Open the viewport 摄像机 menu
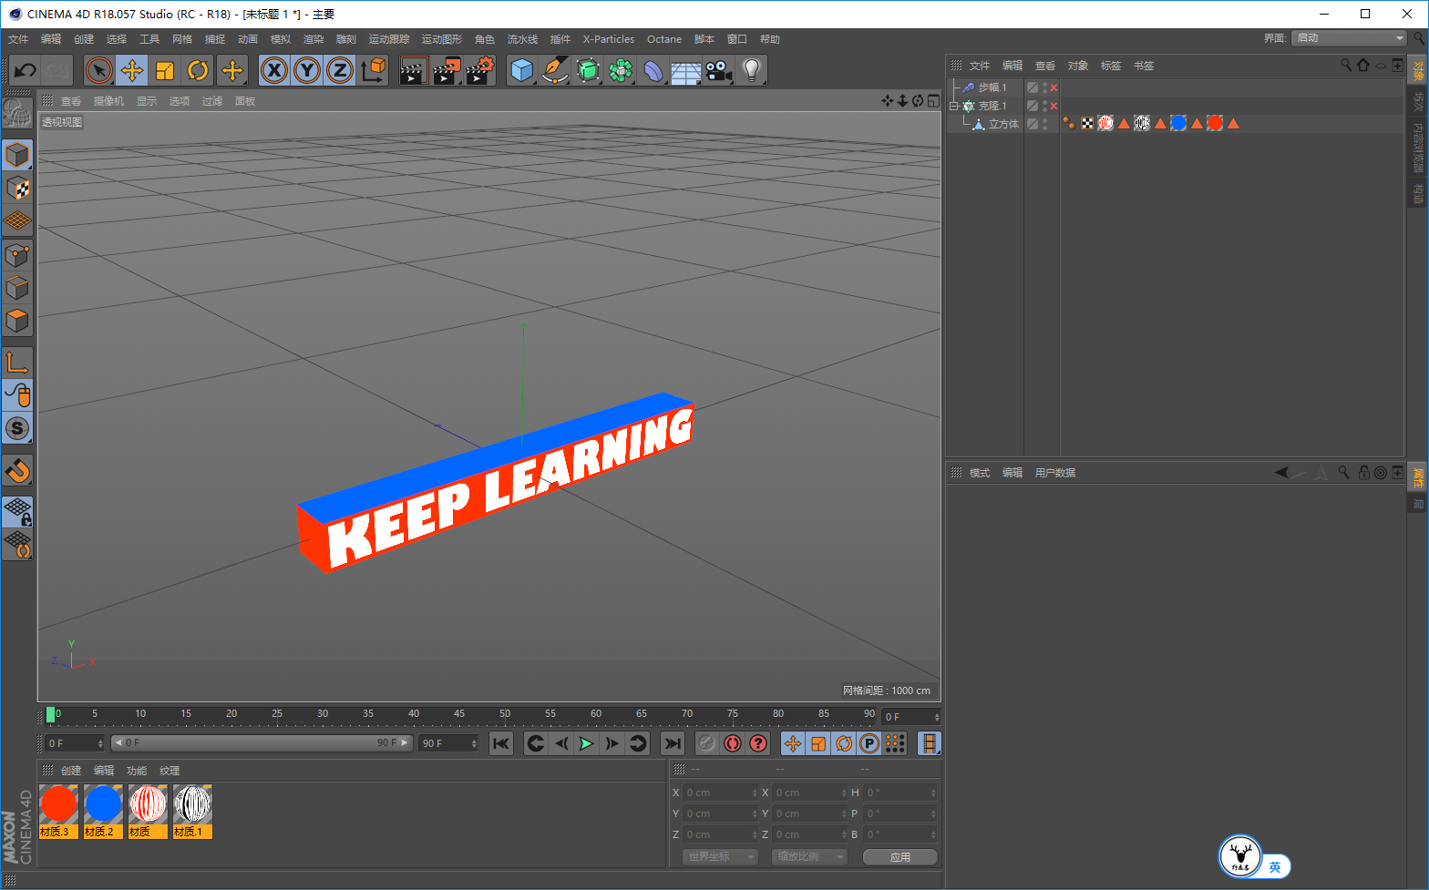The image size is (1429, 890). tap(108, 101)
